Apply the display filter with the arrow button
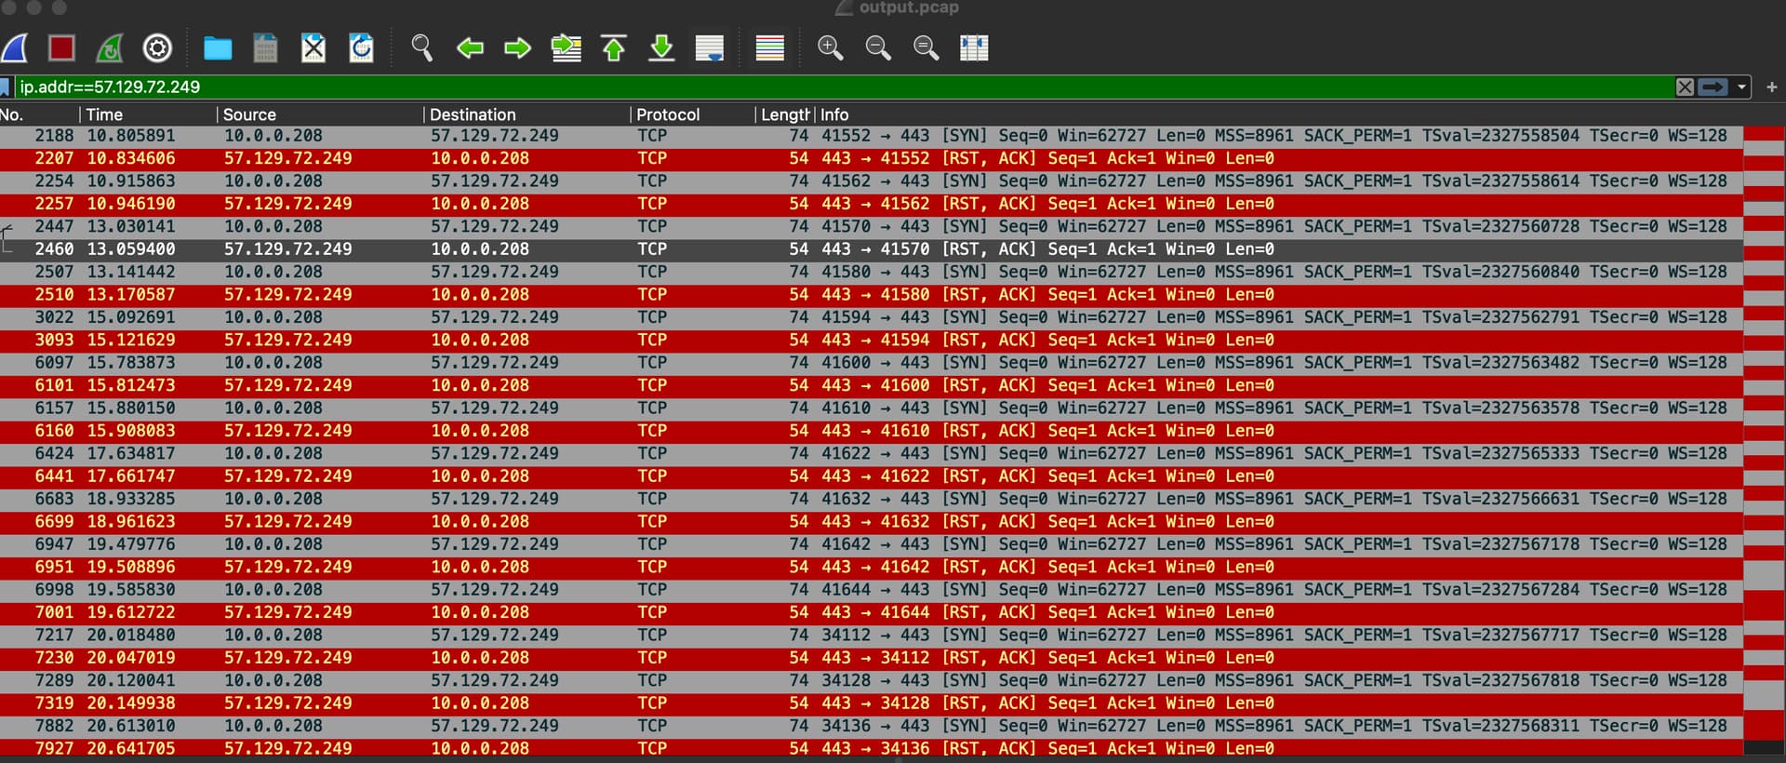The height and width of the screenshot is (763, 1786). click(1713, 87)
